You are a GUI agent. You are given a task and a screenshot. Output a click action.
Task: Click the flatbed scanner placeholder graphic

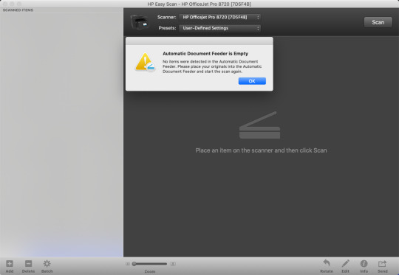pyautogui.click(x=259, y=125)
